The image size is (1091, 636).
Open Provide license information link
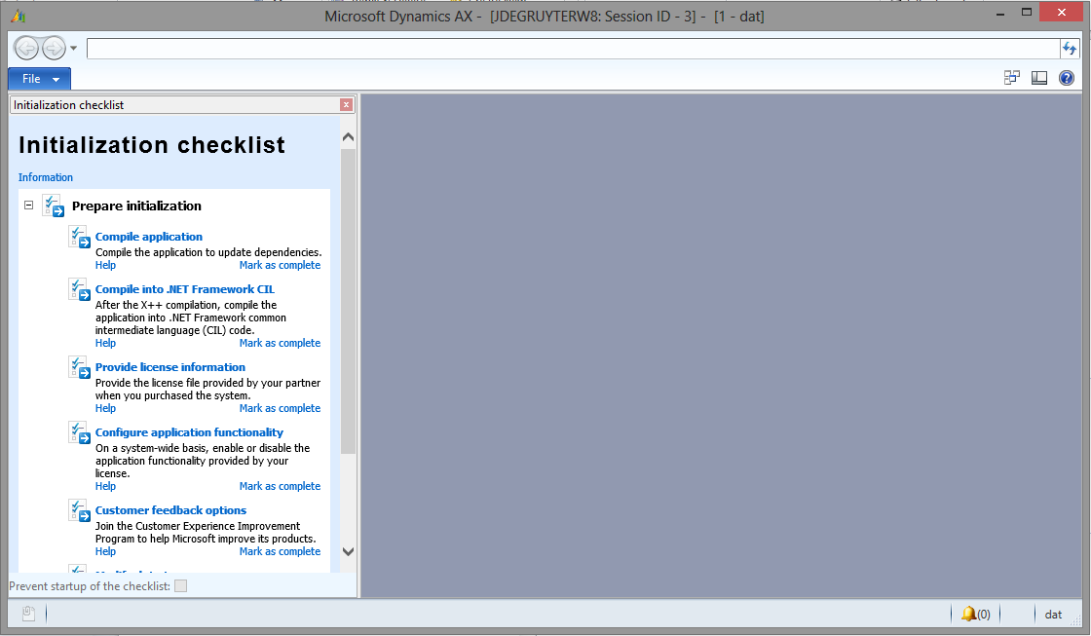tap(169, 367)
